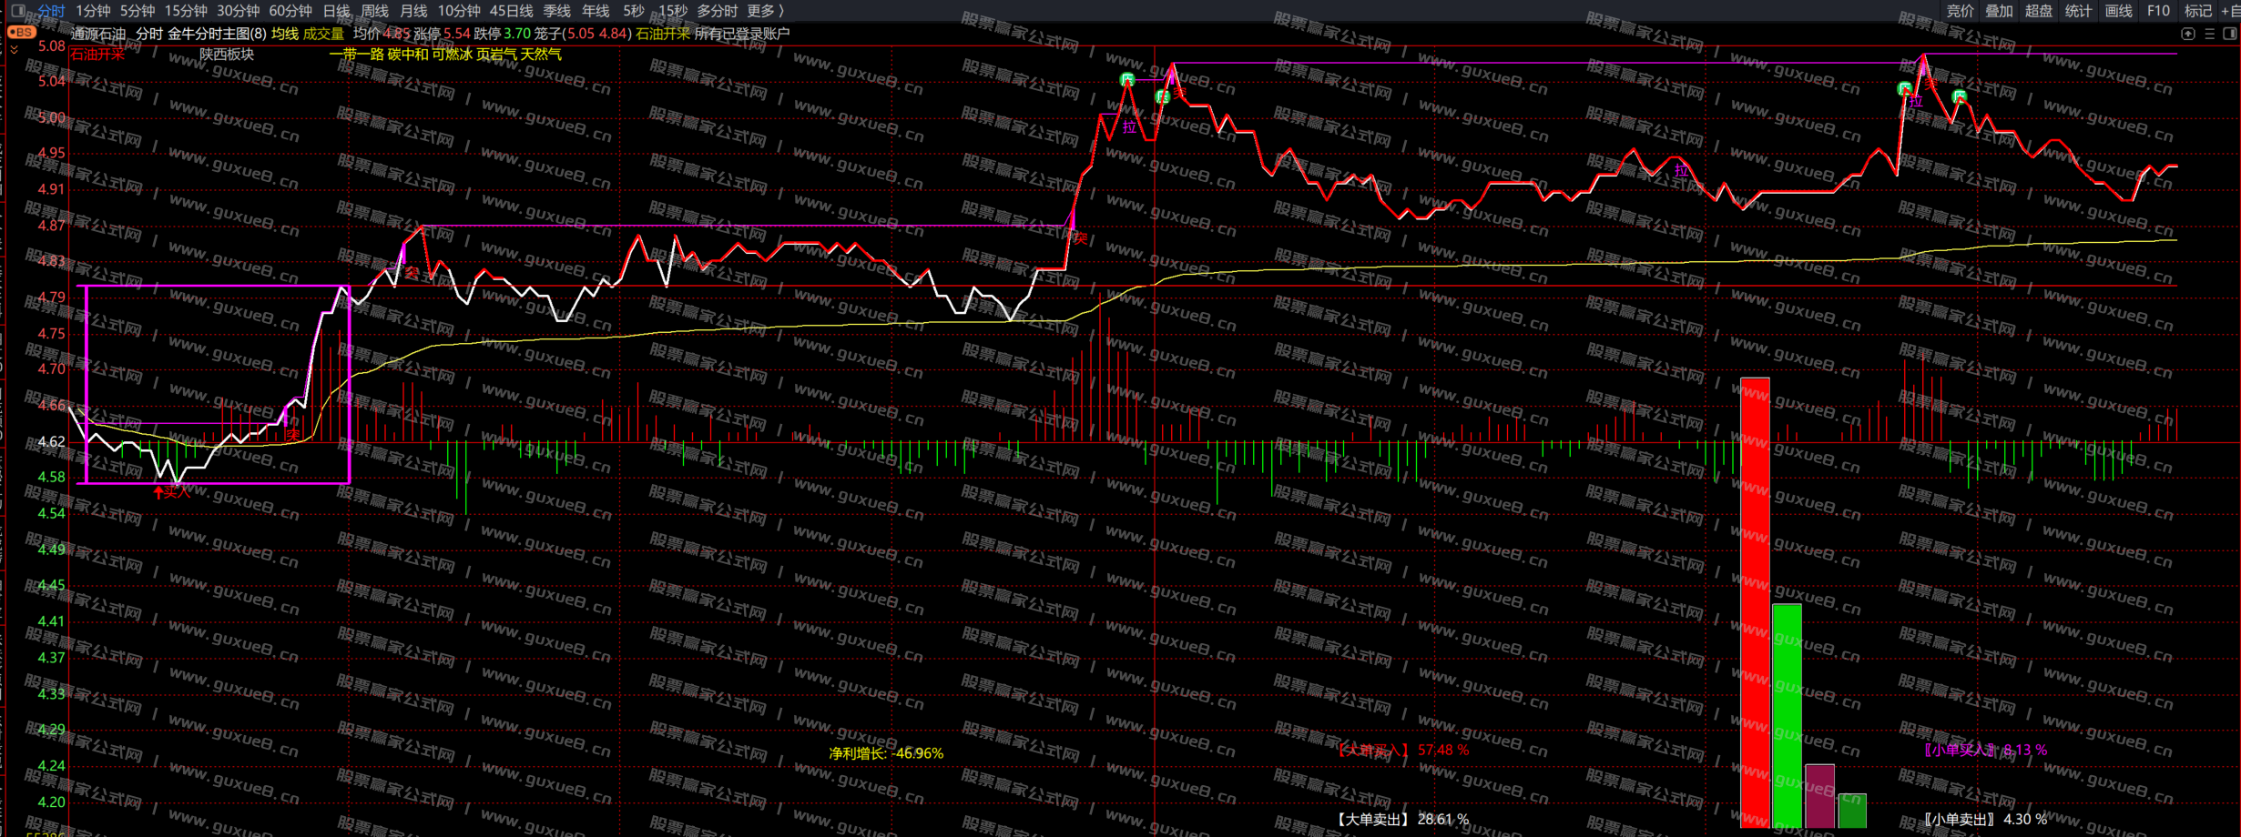Screen dimensions: 2241x837
Task: Click the 金牛分时主图(8) indicator name
Action: [x=217, y=34]
